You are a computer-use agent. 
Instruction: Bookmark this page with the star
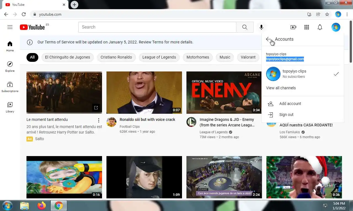coord(327,14)
